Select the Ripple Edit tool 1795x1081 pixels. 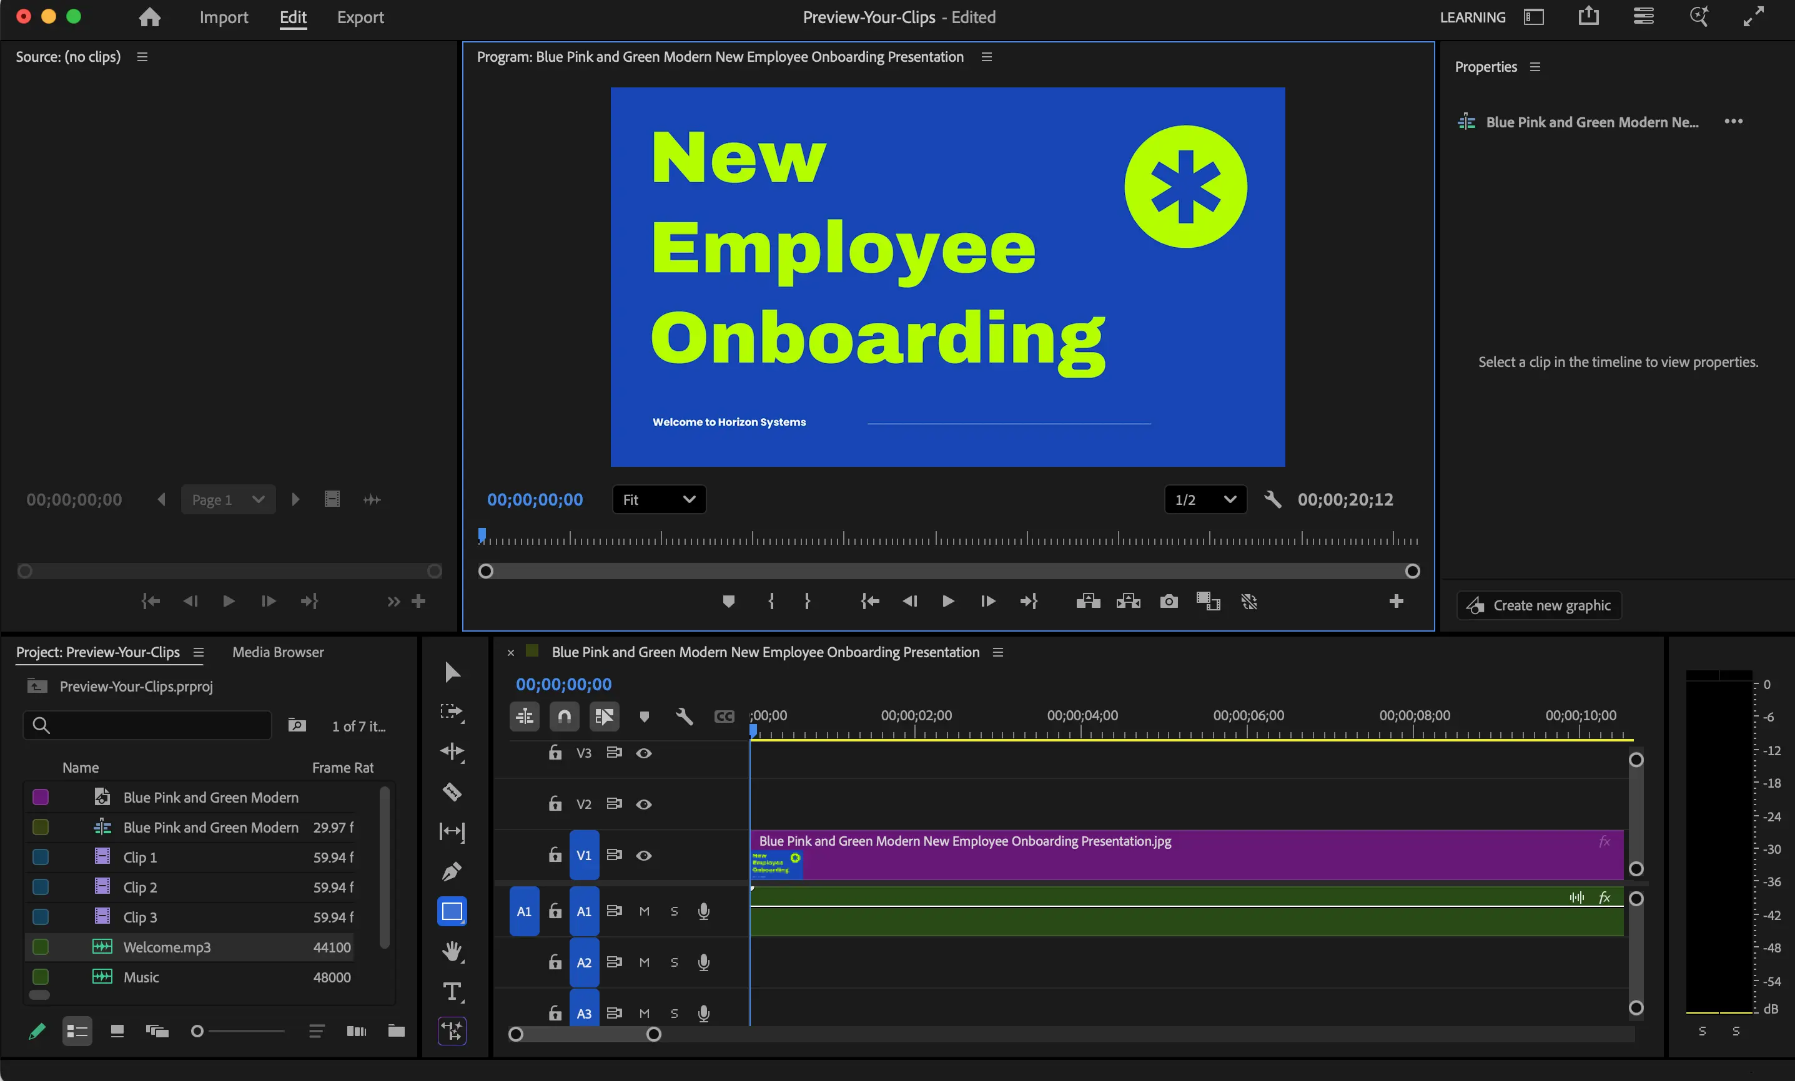click(452, 751)
